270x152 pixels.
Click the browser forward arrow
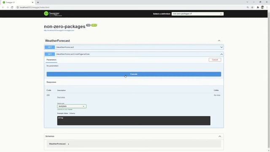[x=8, y=8]
